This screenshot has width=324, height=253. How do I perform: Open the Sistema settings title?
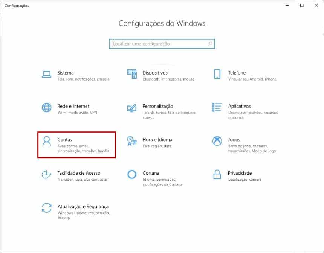coord(65,73)
